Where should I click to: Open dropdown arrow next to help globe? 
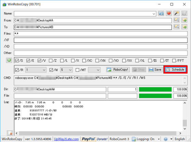171,139
